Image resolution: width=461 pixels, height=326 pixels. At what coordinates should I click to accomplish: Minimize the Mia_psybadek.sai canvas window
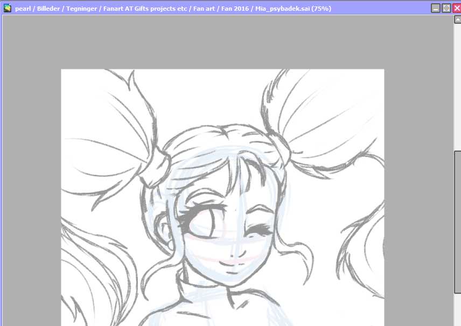tap(436, 8)
